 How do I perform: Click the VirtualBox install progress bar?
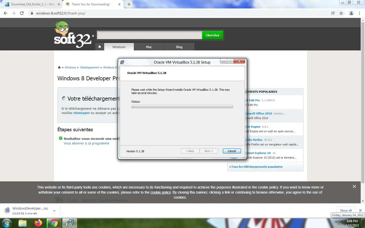click(x=182, y=107)
